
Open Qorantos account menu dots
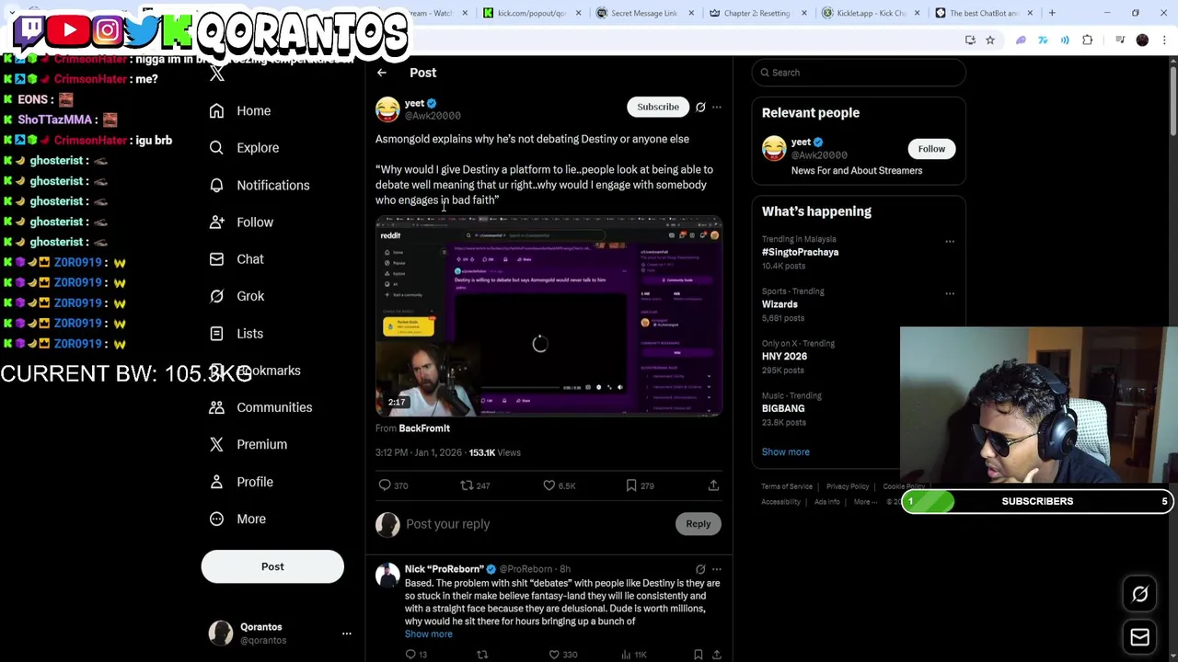347,633
